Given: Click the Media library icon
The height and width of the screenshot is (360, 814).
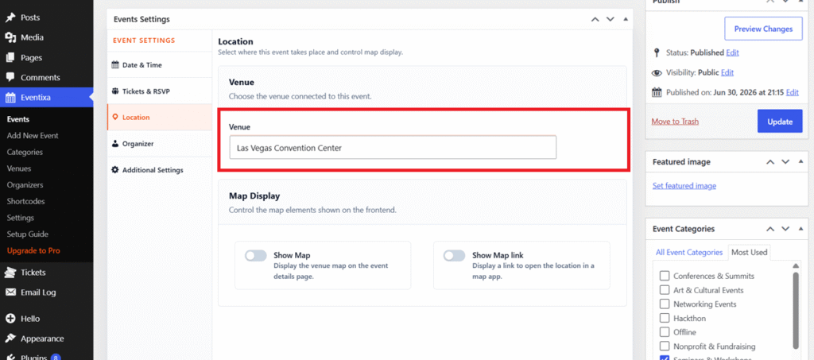Looking at the screenshot, I should click(x=10, y=37).
